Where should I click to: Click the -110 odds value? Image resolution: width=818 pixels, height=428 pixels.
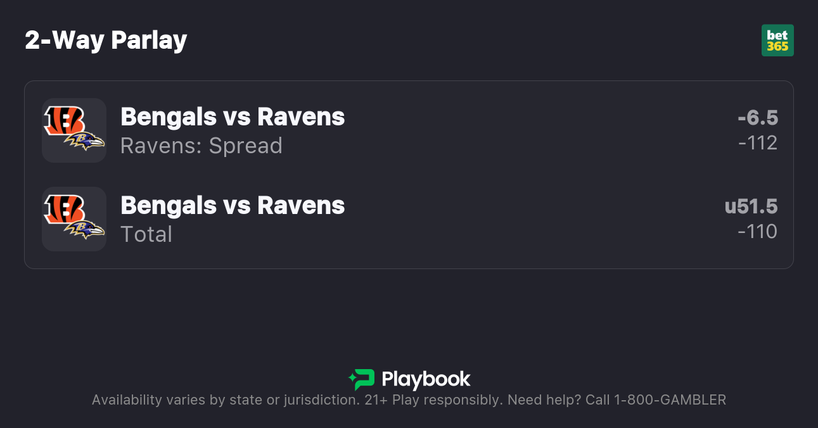tap(758, 232)
